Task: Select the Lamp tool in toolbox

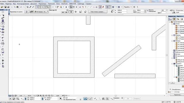Action: [3, 23]
